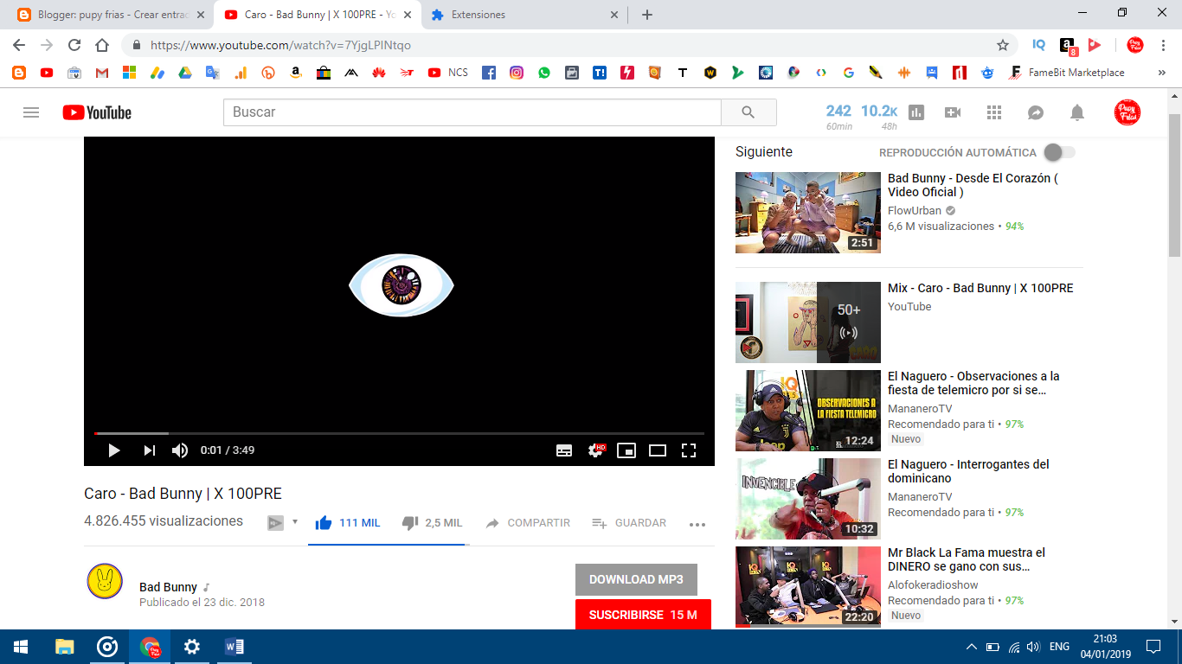Click Chrome's home button
The width and height of the screenshot is (1182, 664).
pos(102,45)
